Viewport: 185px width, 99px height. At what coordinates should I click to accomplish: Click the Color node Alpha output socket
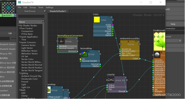(x=113, y=35)
